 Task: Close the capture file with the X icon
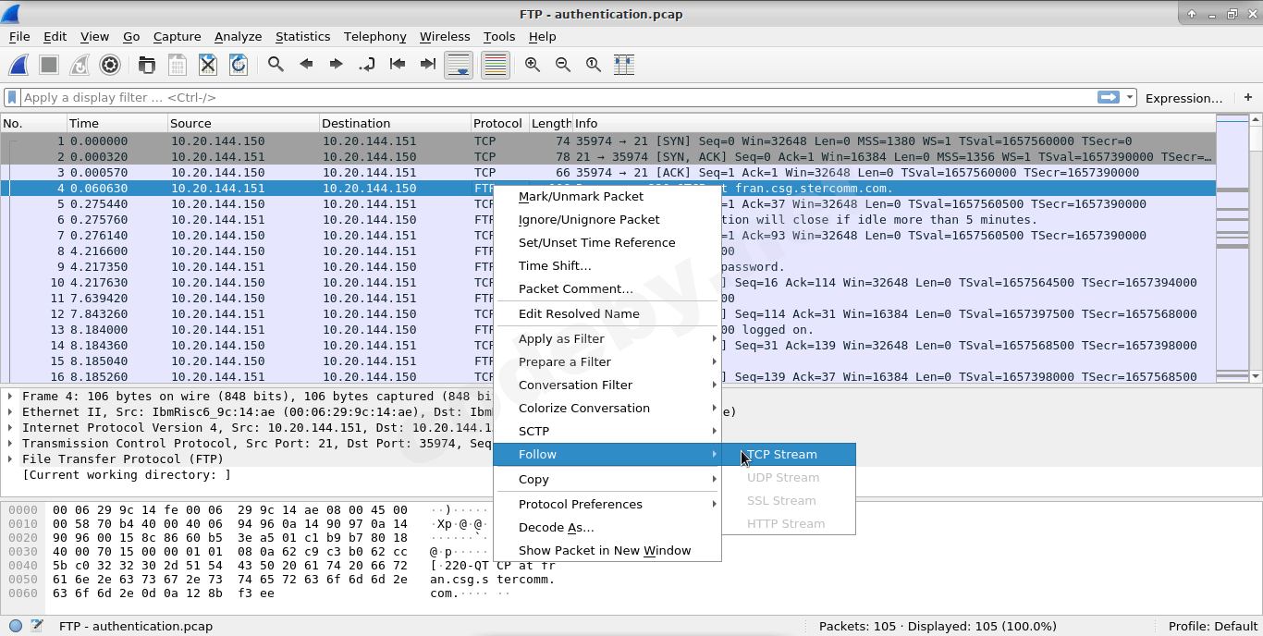[x=207, y=65]
